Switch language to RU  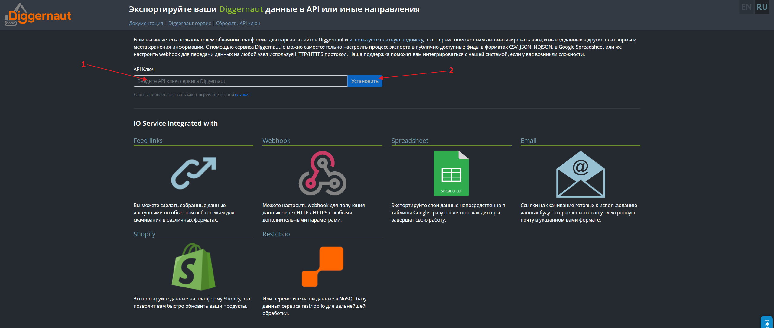click(762, 7)
